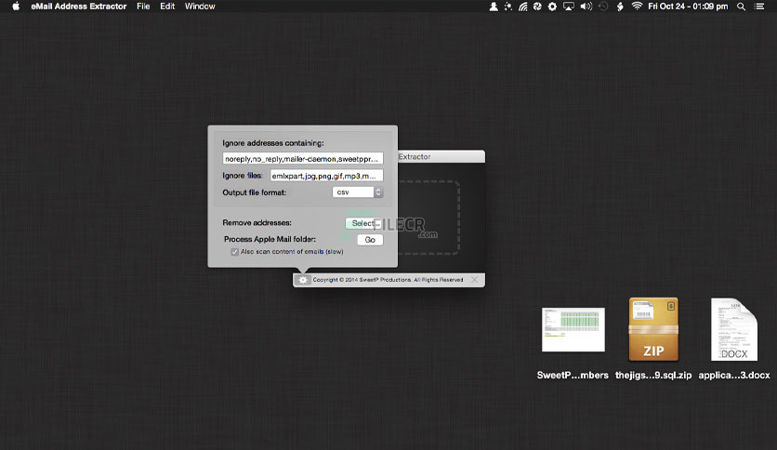Click the user silhouette menu bar icon
Screen dimensions: 777x450
click(x=494, y=7)
